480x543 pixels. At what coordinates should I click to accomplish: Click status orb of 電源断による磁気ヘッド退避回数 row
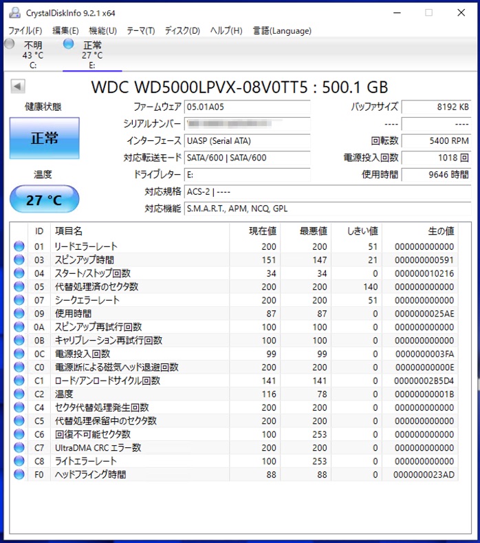(x=19, y=367)
